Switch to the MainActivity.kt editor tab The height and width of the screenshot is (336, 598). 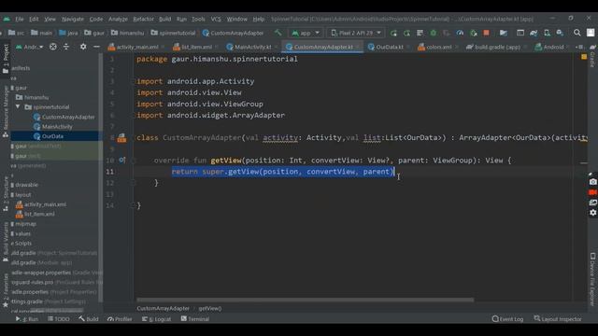[x=252, y=47]
